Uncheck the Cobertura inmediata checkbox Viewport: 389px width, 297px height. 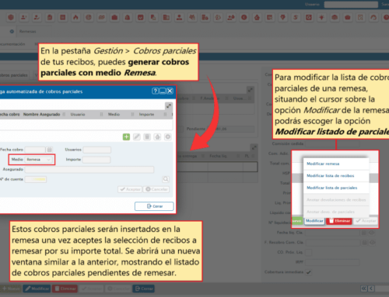(x=309, y=272)
